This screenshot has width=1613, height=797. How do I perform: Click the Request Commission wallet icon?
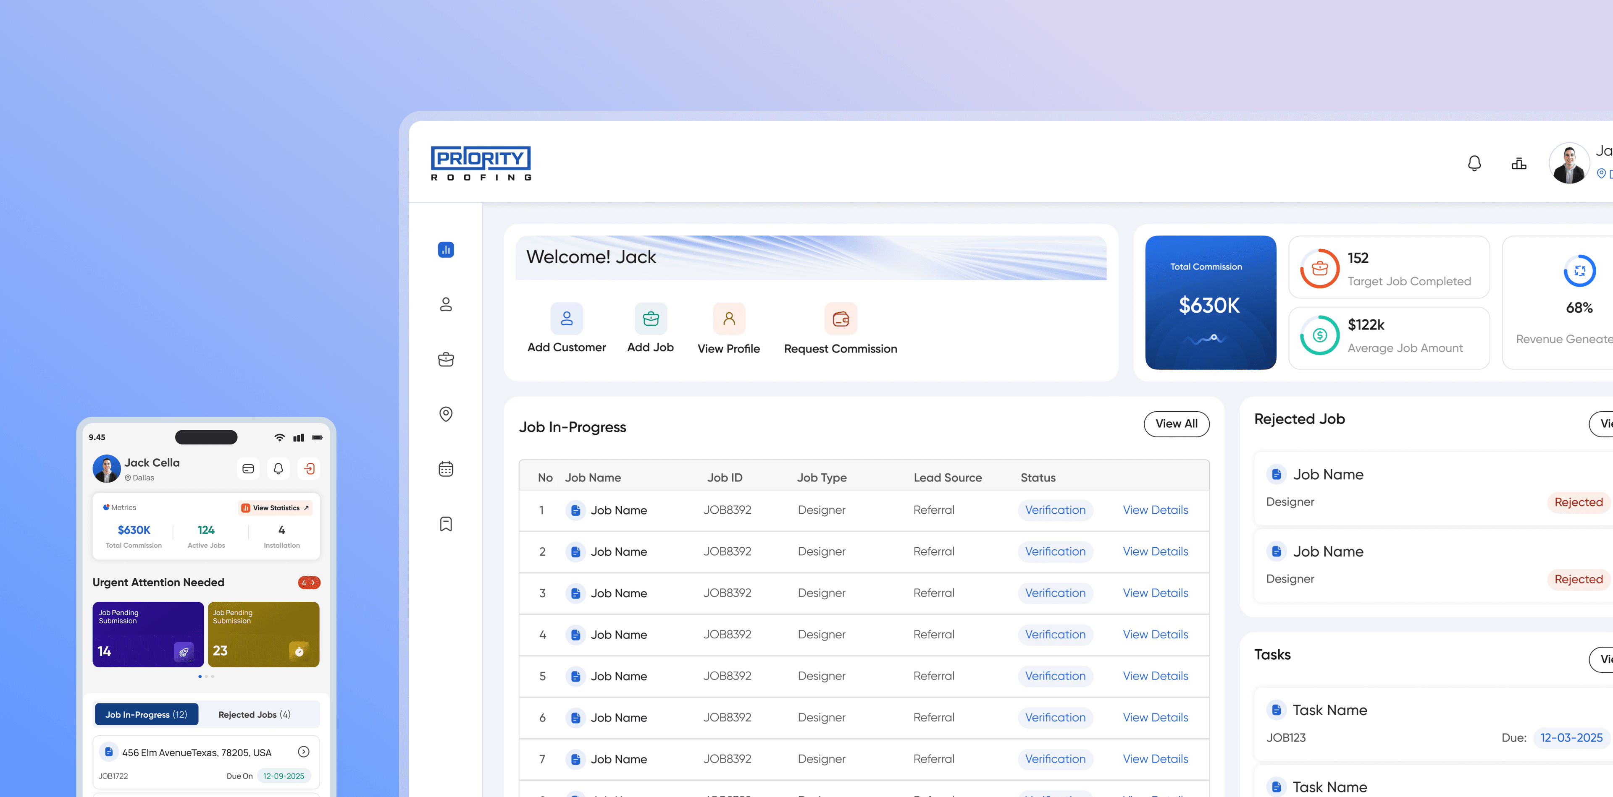pyautogui.click(x=840, y=319)
